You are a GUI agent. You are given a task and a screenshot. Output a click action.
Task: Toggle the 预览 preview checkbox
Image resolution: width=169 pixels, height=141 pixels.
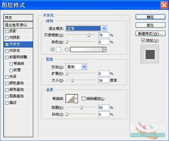(x=143, y=41)
